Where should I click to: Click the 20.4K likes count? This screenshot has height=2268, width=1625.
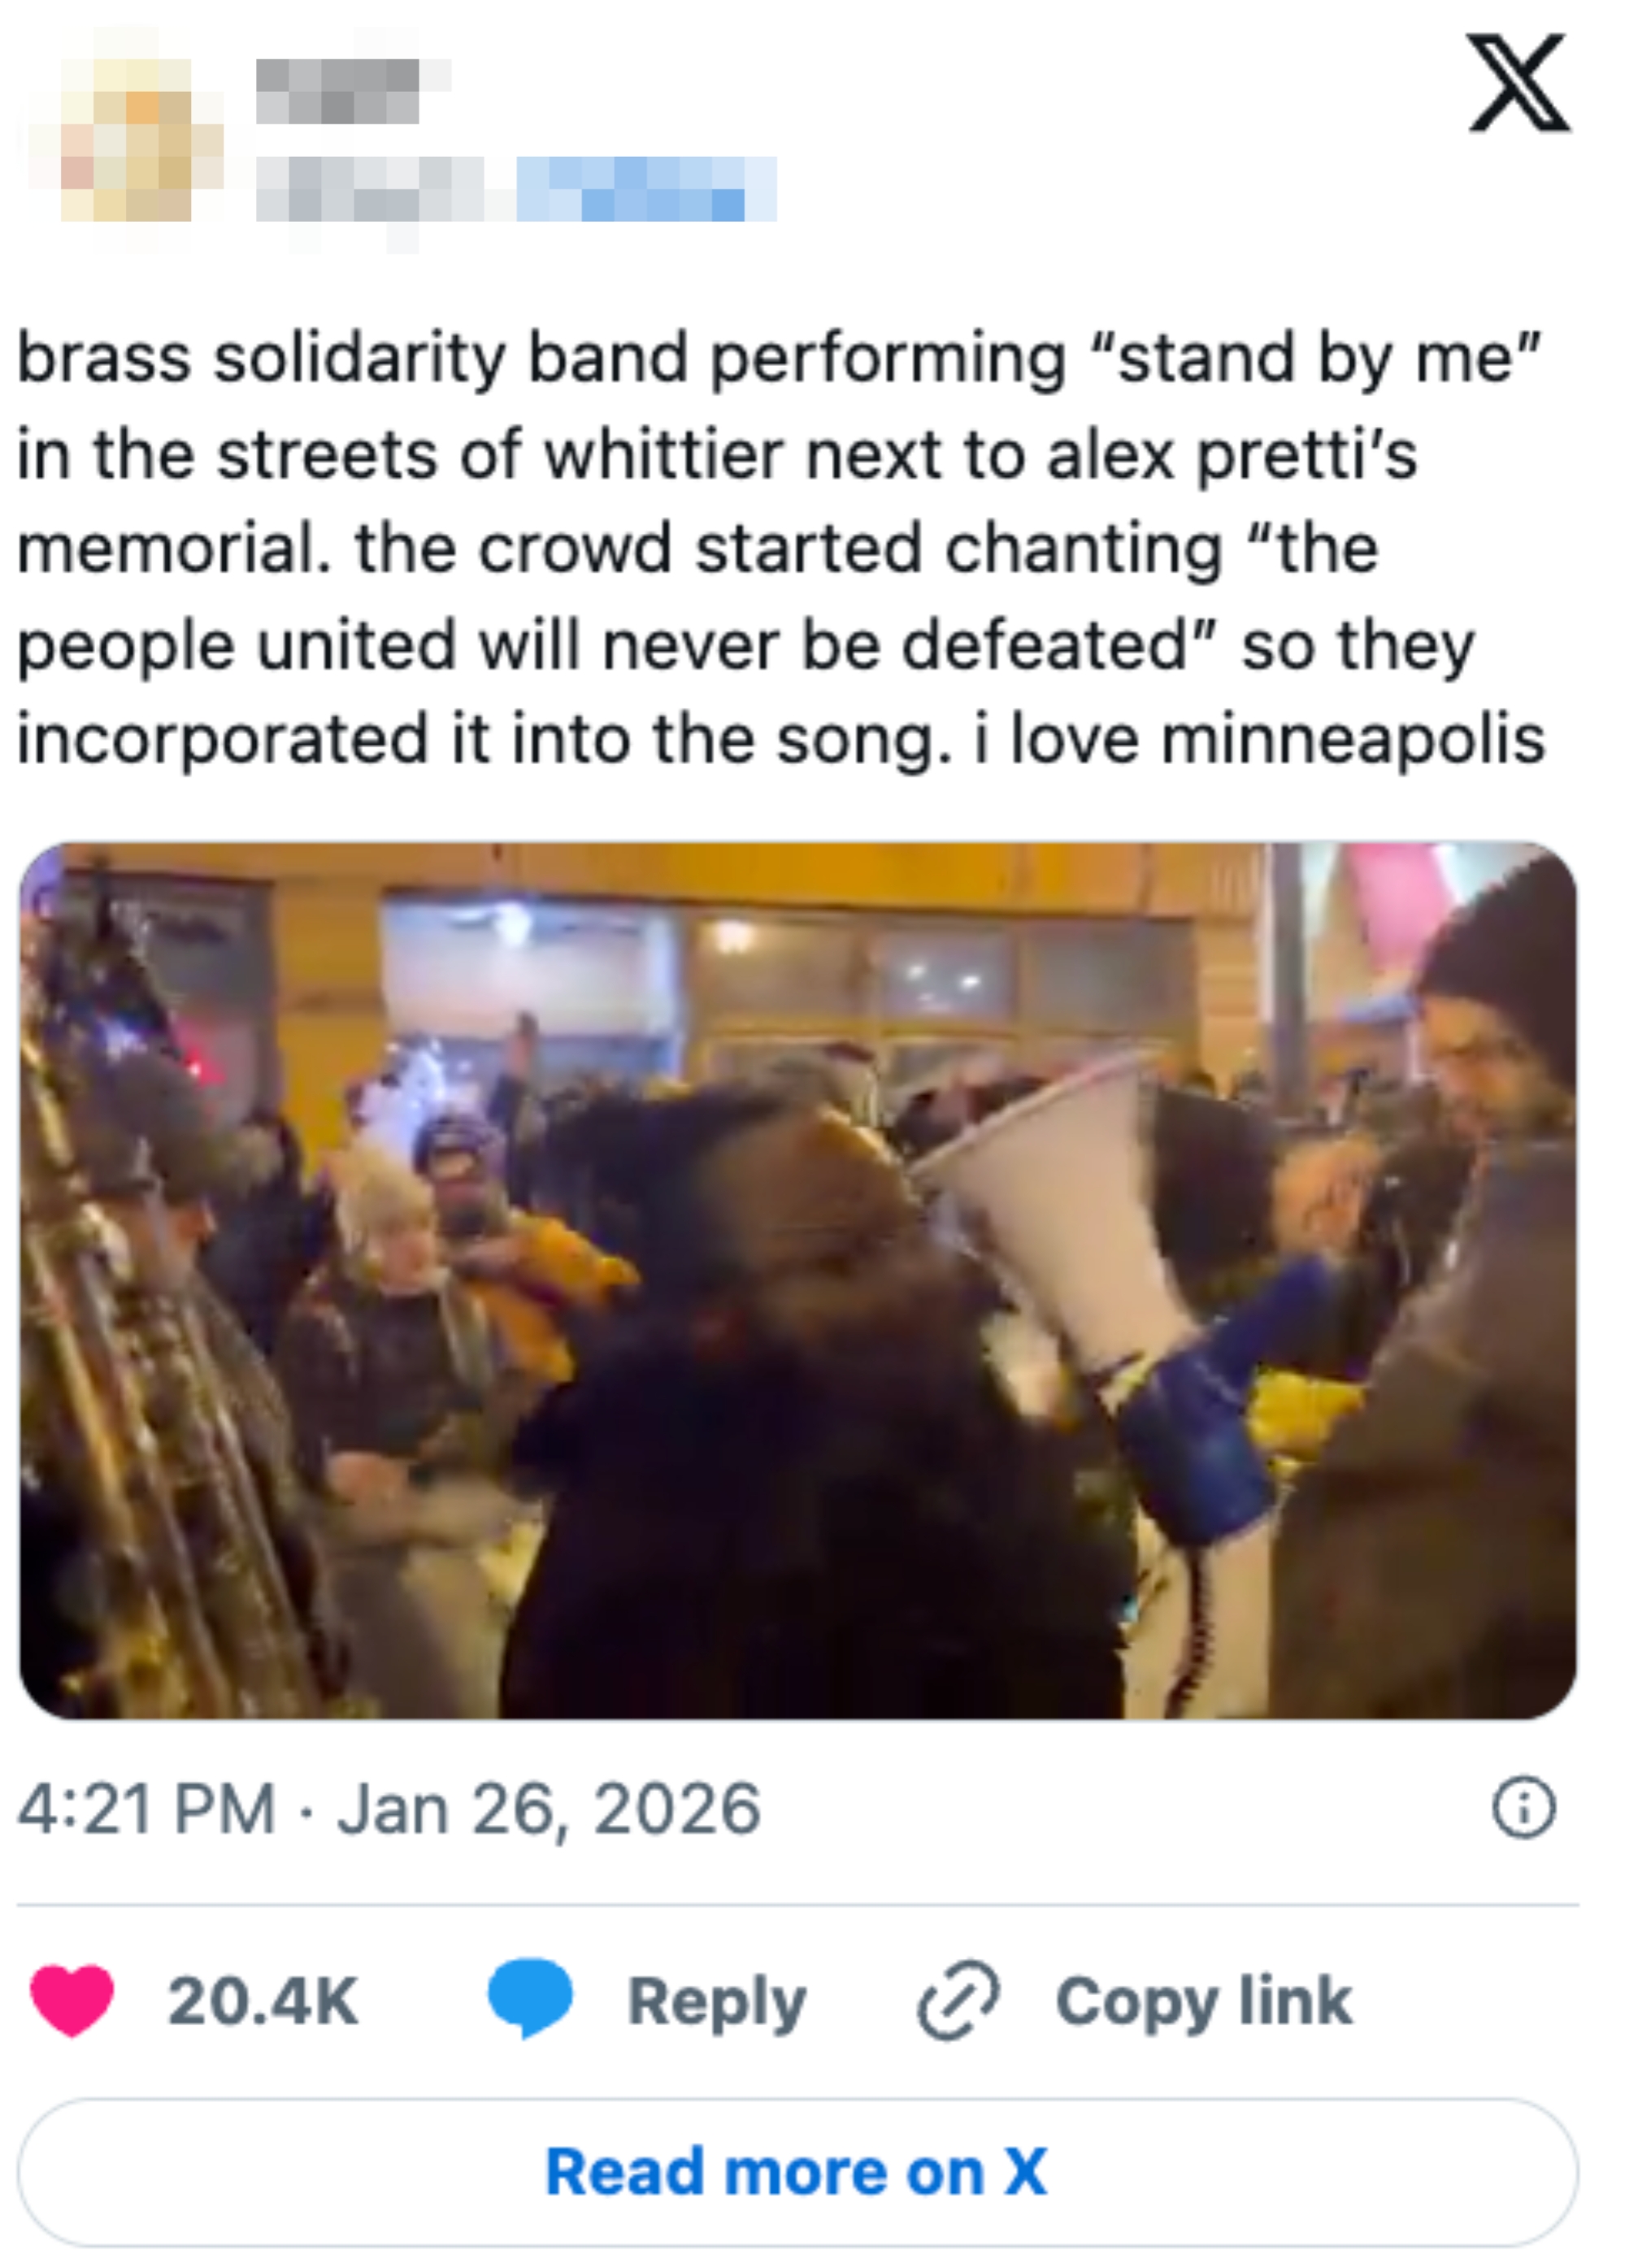pos(263,2001)
